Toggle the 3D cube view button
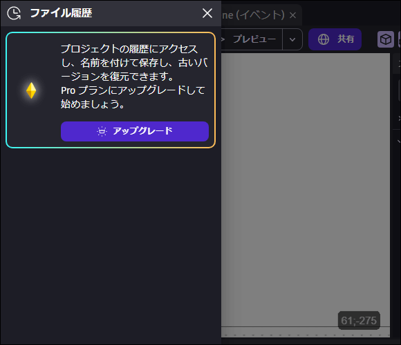401x345 pixels. click(x=385, y=39)
